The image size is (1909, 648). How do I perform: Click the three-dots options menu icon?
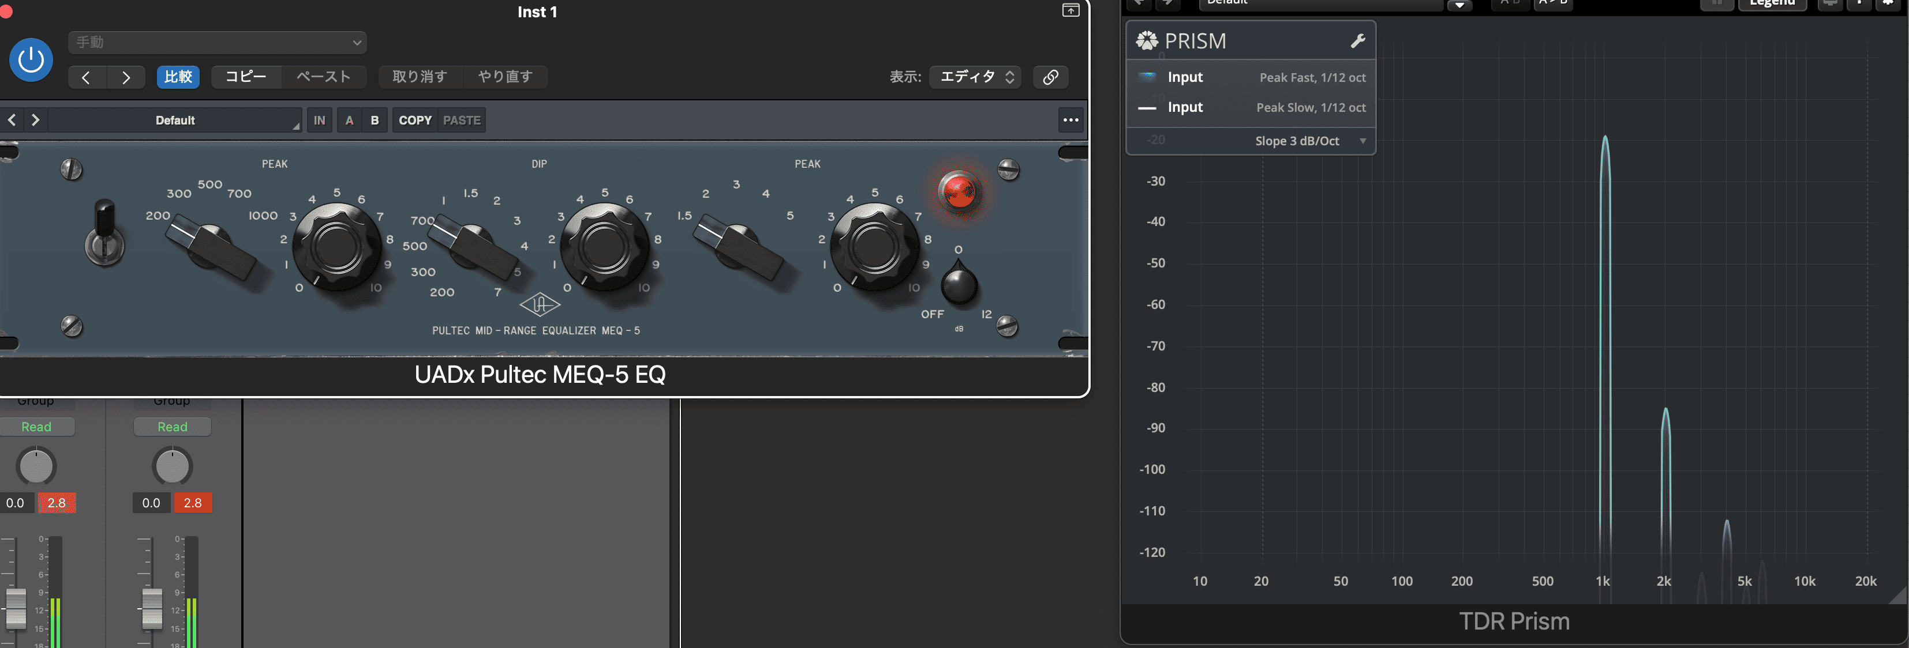pos(1070,120)
